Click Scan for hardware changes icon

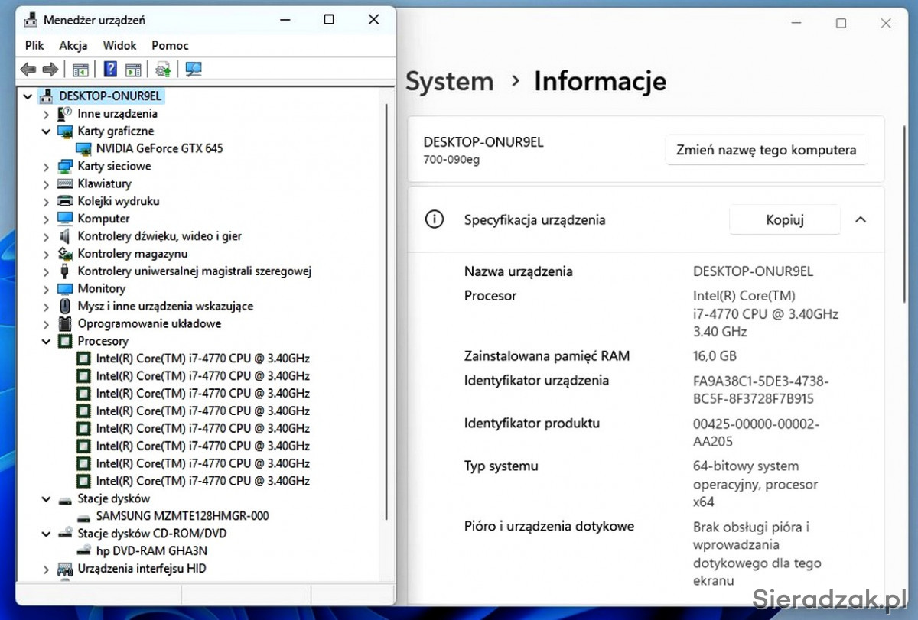194,70
